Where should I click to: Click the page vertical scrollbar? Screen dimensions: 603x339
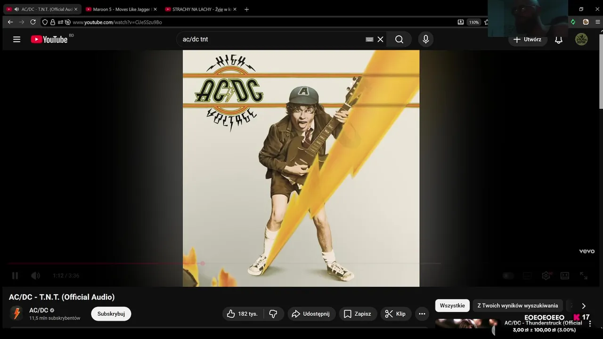[x=601, y=71]
